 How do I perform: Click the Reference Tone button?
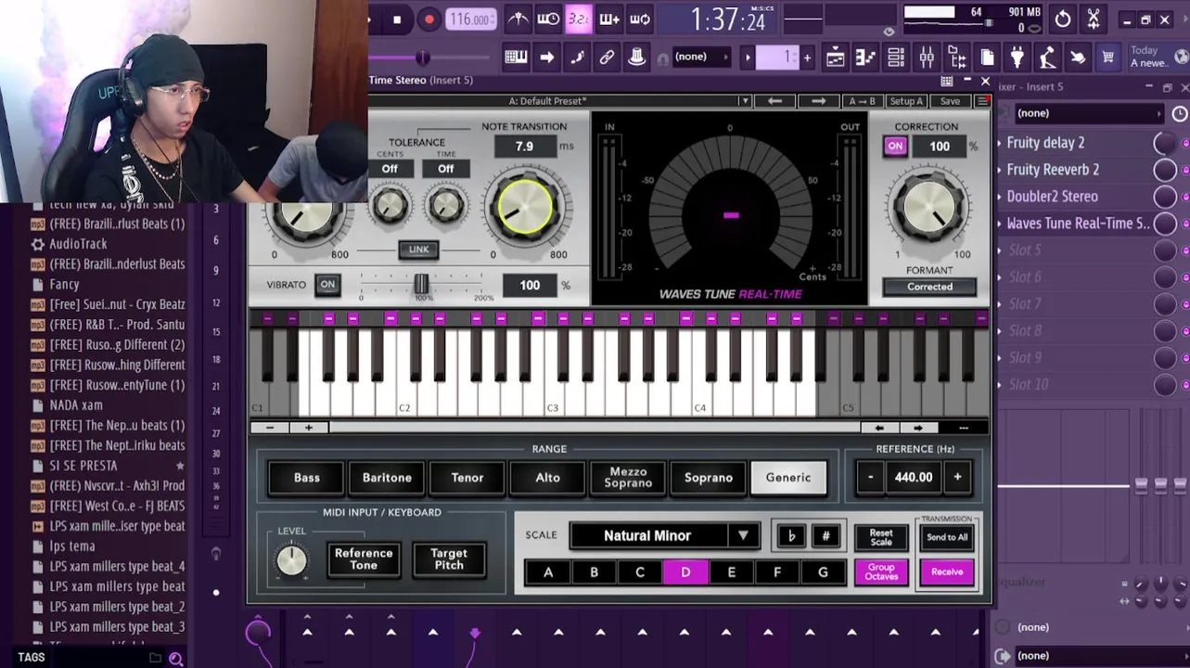coord(364,559)
